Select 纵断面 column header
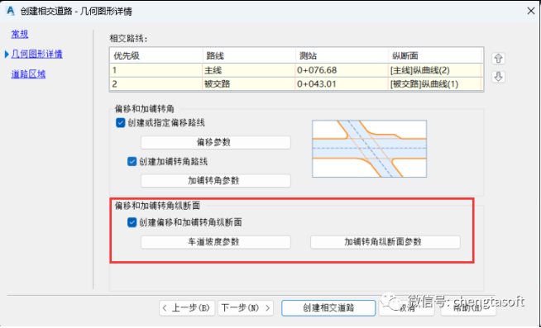Image resolution: width=541 pixels, height=328 pixels. (435, 55)
